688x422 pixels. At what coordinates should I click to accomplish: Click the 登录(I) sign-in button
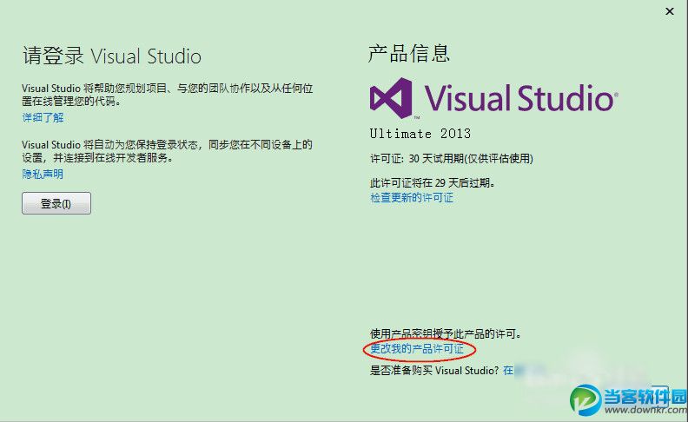pyautogui.click(x=56, y=203)
